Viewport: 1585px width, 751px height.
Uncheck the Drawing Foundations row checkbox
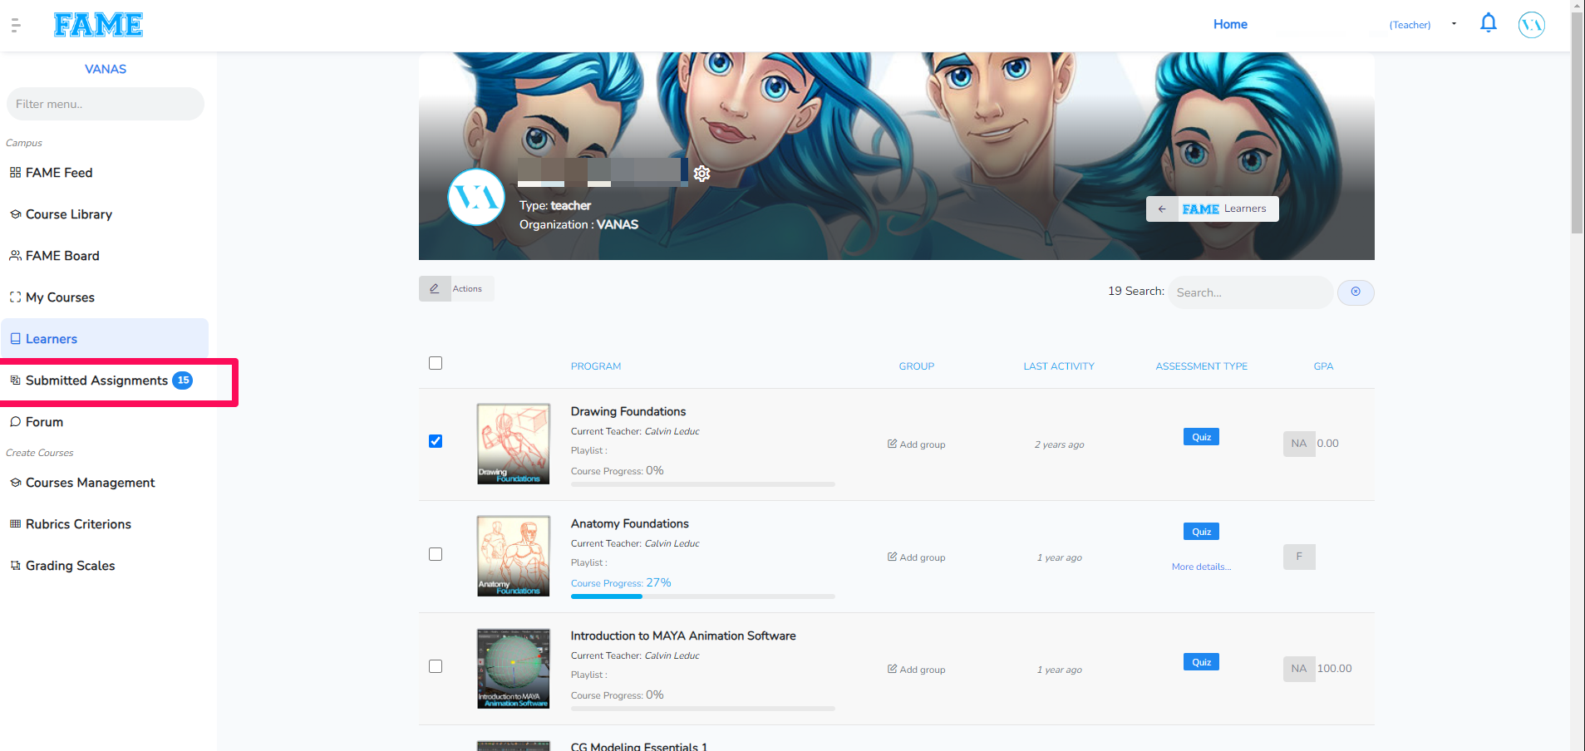436,441
